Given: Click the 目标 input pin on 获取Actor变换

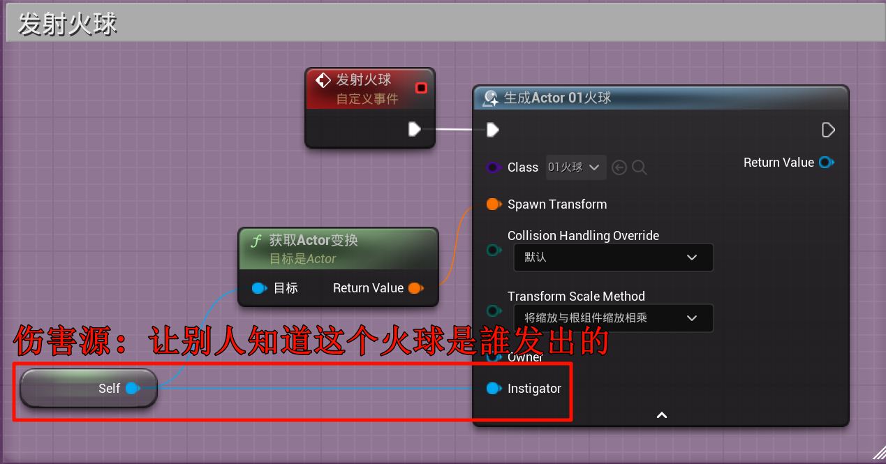Looking at the screenshot, I should tap(259, 288).
